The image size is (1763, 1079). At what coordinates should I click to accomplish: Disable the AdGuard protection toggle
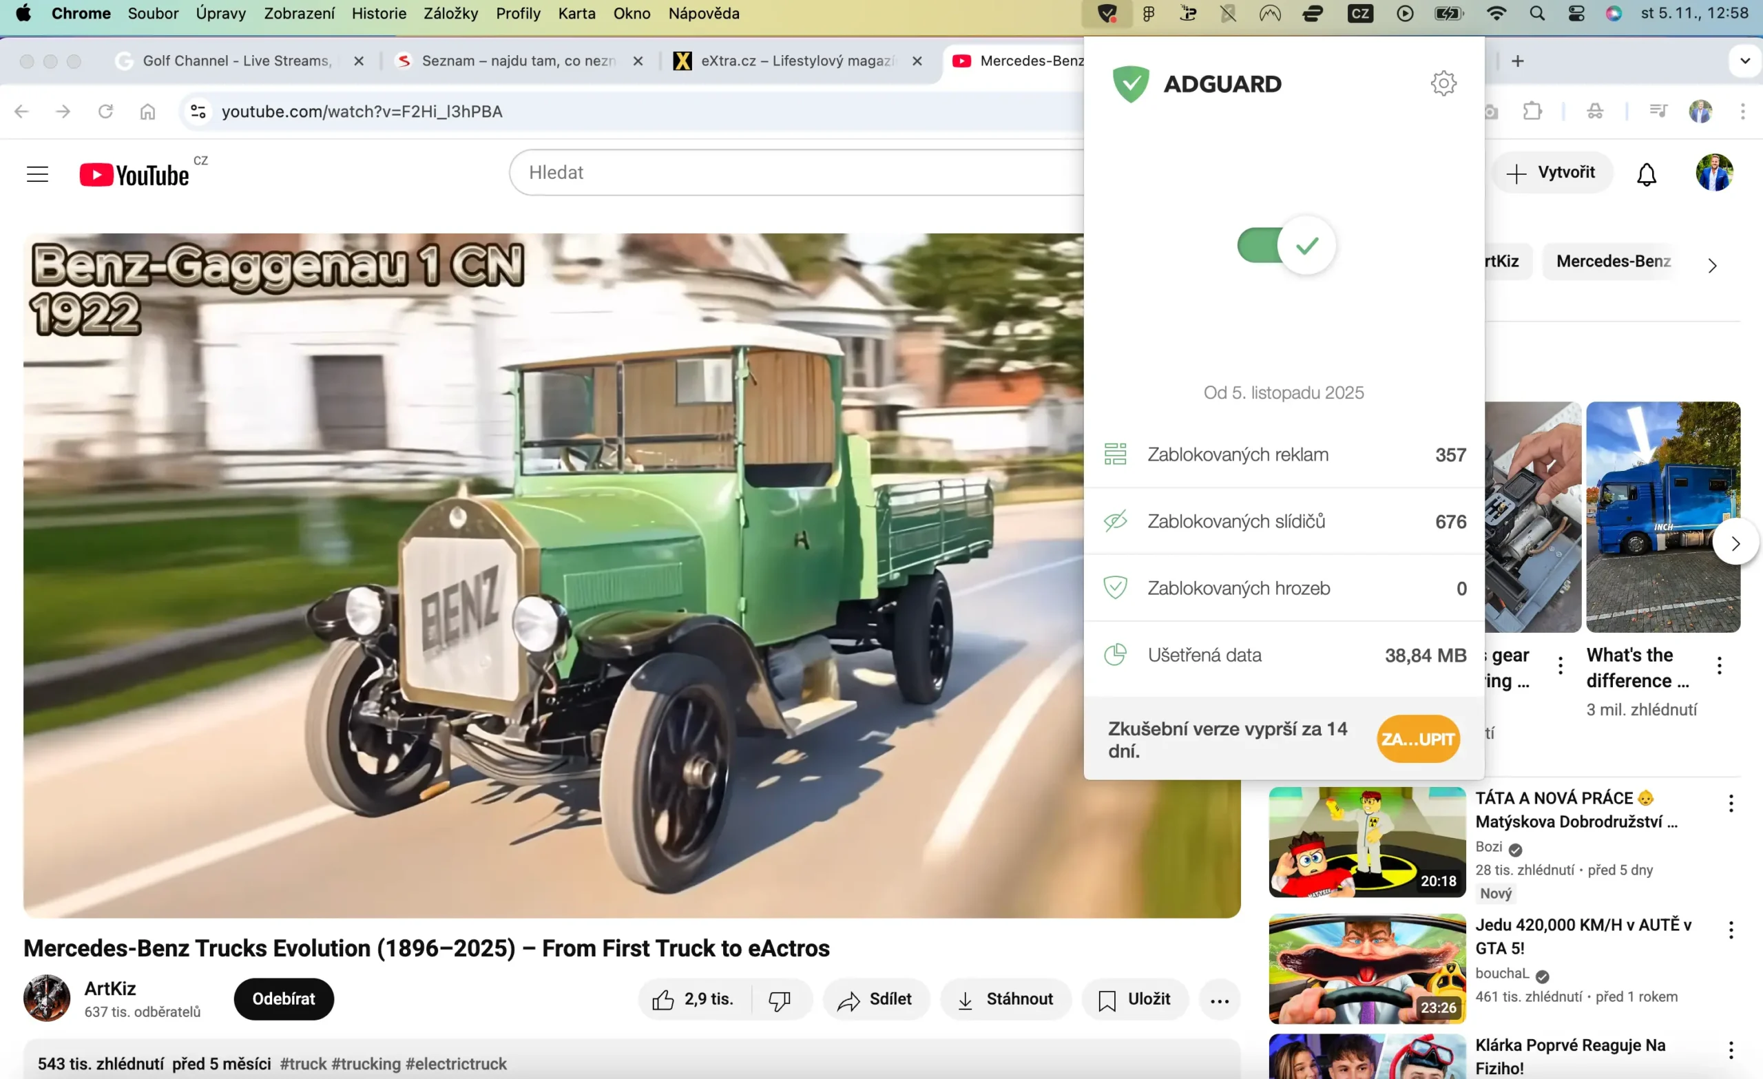coord(1284,245)
